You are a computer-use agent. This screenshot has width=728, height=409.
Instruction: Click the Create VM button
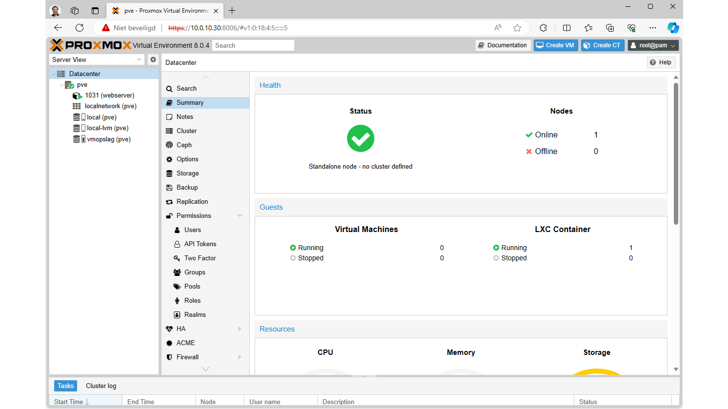(556, 45)
